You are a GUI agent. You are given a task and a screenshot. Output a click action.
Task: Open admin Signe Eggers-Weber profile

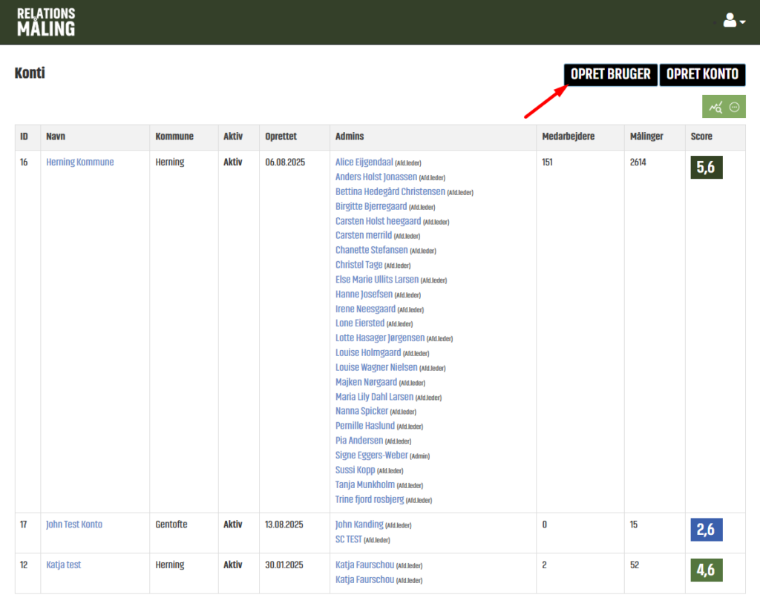372,455
